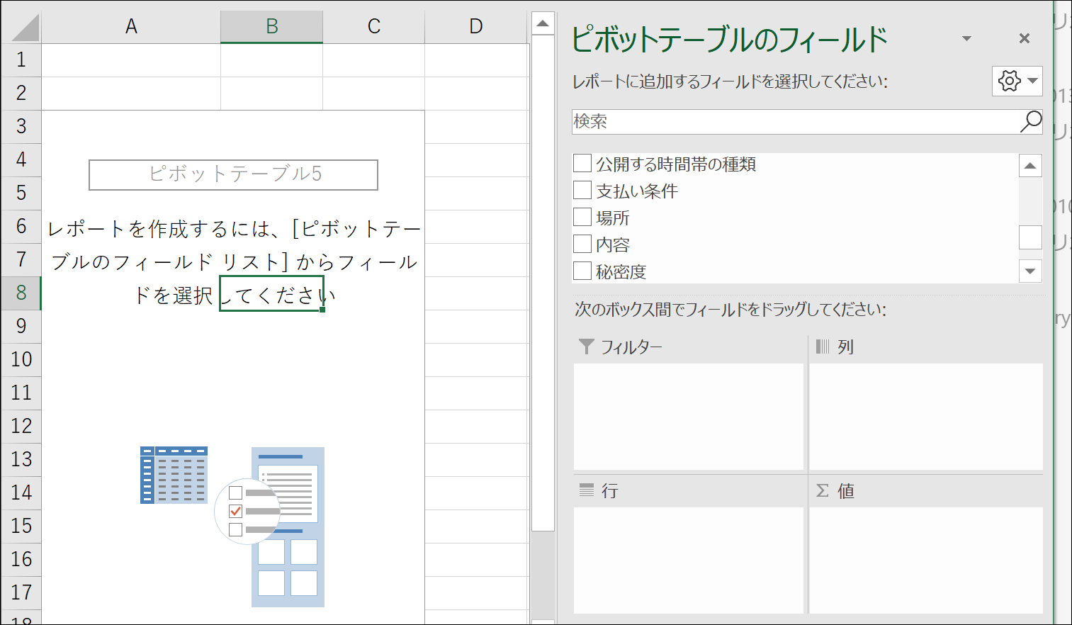Check the 秘密度 field checkbox

click(x=582, y=271)
